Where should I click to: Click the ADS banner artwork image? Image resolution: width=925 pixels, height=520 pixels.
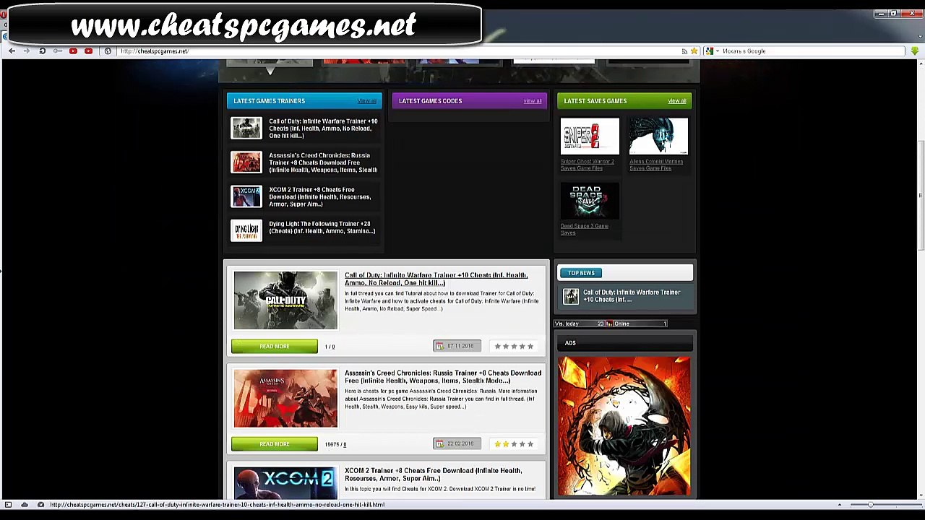point(624,426)
